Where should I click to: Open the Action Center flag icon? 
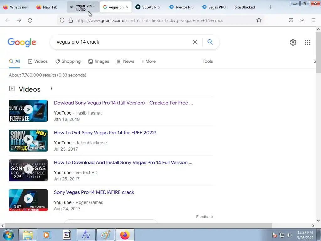coord(274,235)
